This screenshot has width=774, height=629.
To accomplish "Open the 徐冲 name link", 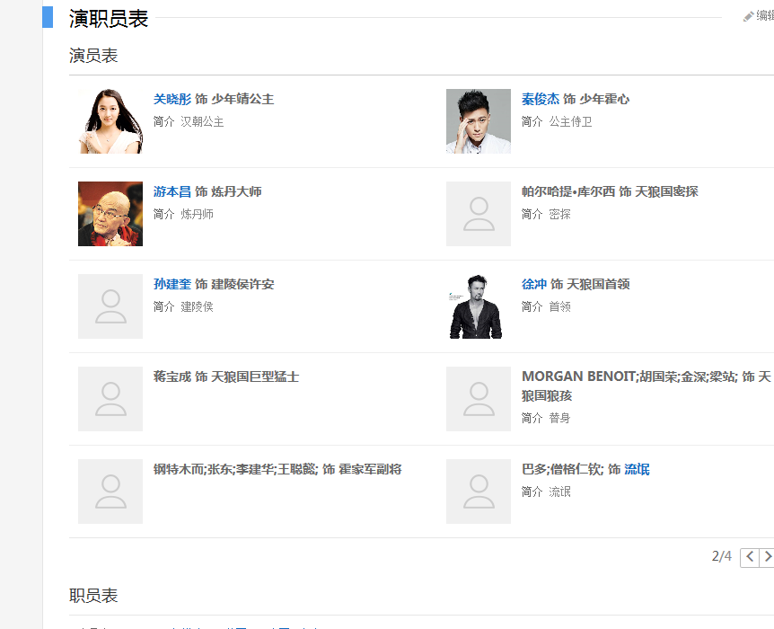I will [534, 284].
